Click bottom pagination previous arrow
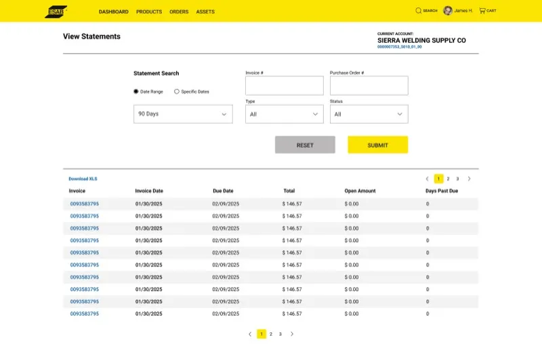 (x=249, y=334)
